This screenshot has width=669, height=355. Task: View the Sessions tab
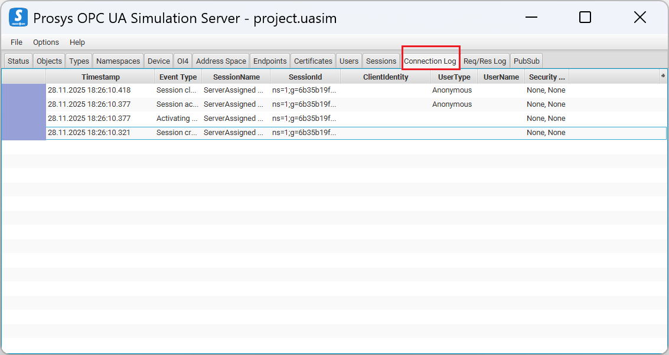pos(381,61)
